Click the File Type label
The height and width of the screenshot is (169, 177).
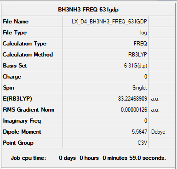coord(15,33)
